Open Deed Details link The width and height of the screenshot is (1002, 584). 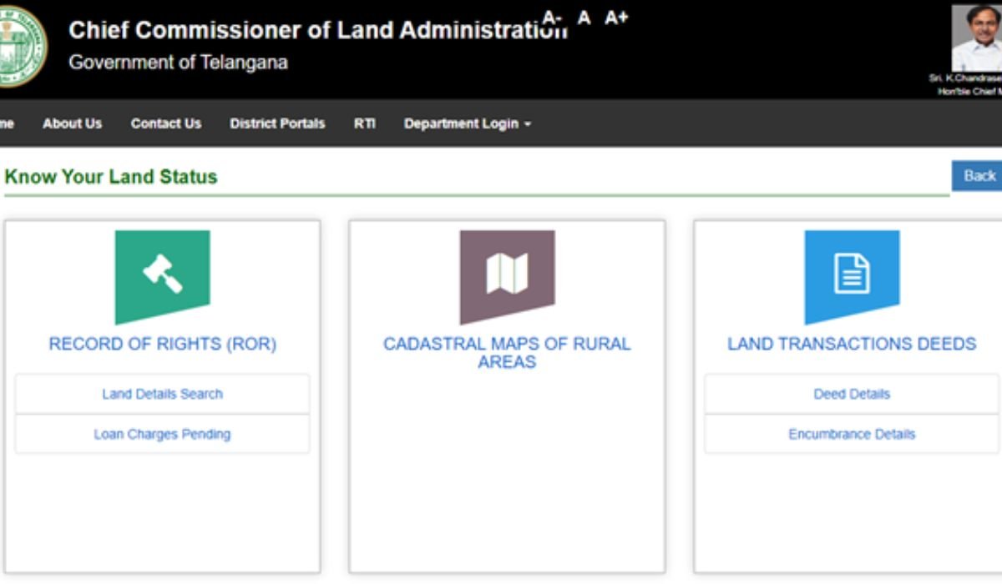[x=852, y=394]
